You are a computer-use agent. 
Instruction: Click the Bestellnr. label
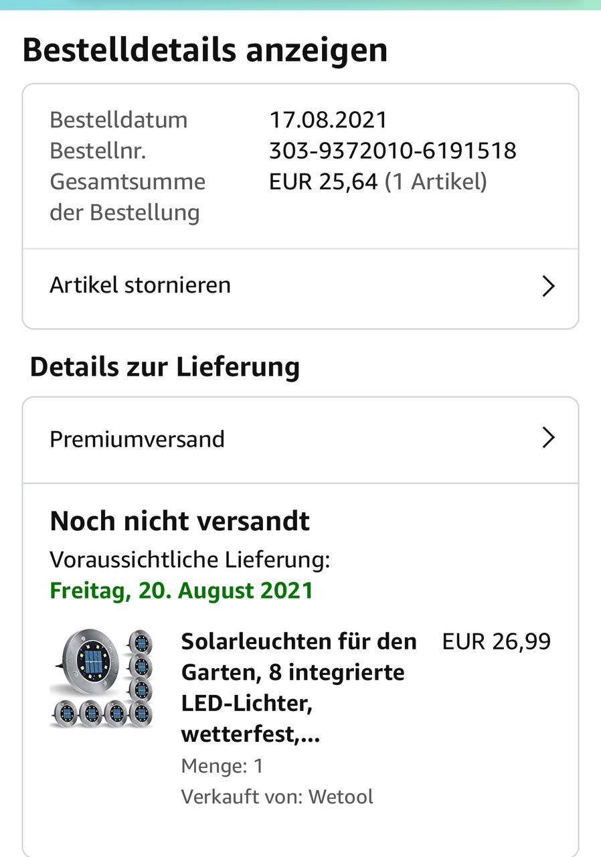[98, 151]
